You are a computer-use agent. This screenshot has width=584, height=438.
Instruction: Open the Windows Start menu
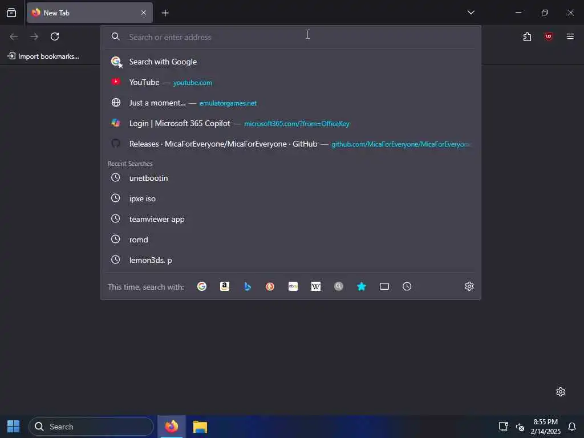point(14,427)
